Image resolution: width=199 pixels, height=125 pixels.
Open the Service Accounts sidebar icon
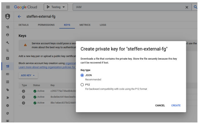(x=8, y=66)
